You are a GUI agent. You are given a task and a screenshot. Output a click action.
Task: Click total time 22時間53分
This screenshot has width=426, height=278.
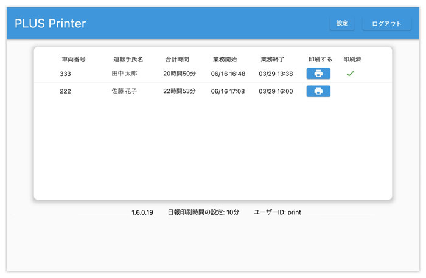[x=180, y=91]
